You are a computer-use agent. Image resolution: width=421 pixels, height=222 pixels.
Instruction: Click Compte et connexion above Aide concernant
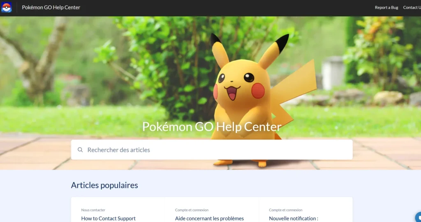(192, 210)
